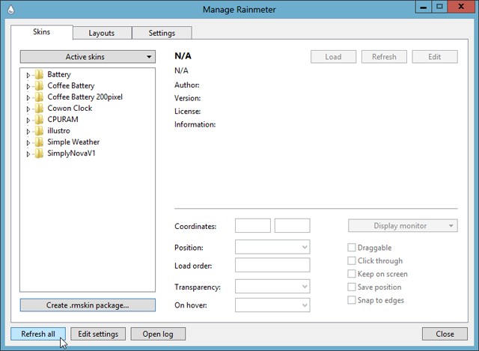
Task: Expand the illustro tree node
Action: [x=28, y=132]
